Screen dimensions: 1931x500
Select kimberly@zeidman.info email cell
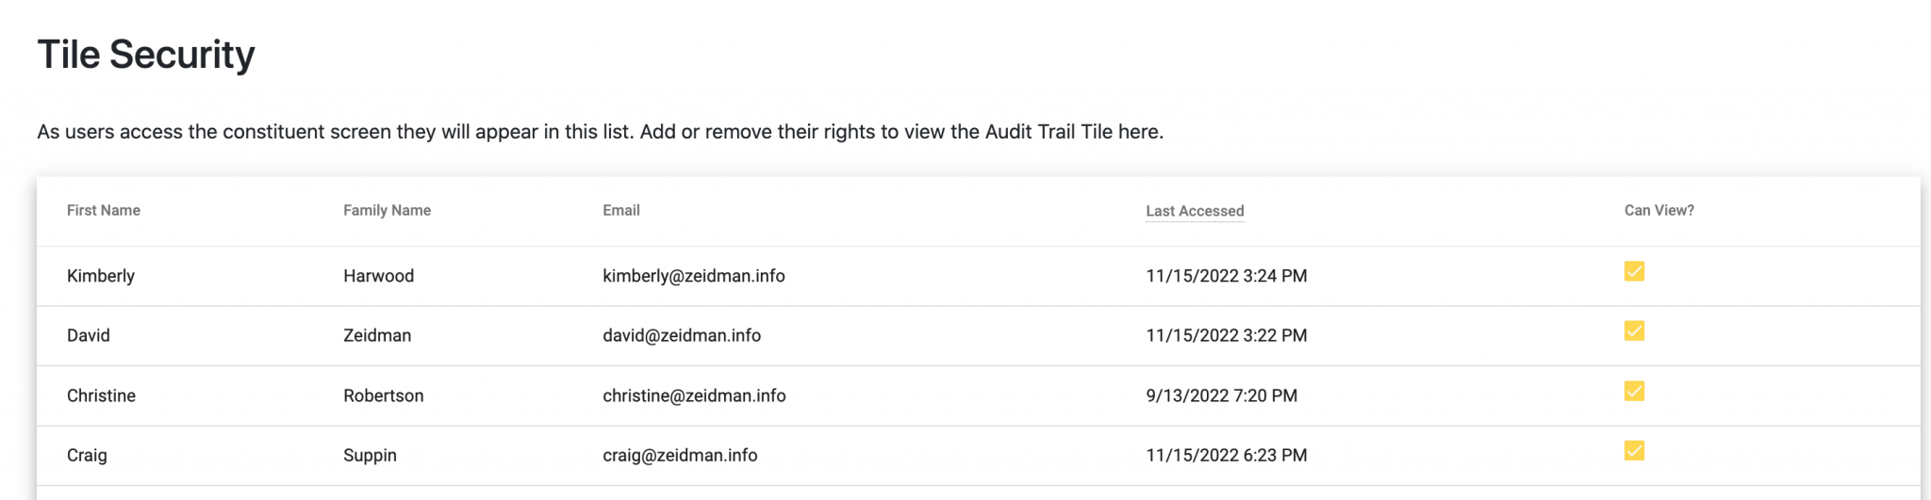pyautogui.click(x=694, y=276)
